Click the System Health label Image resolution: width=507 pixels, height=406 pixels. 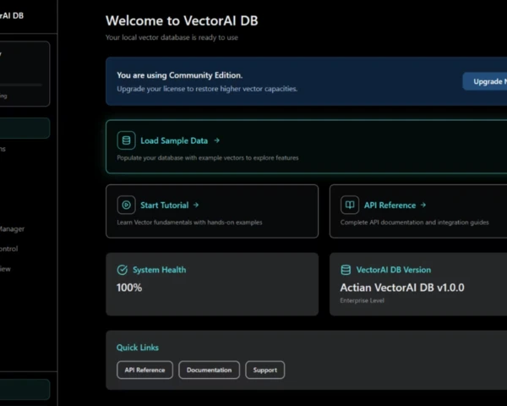160,270
